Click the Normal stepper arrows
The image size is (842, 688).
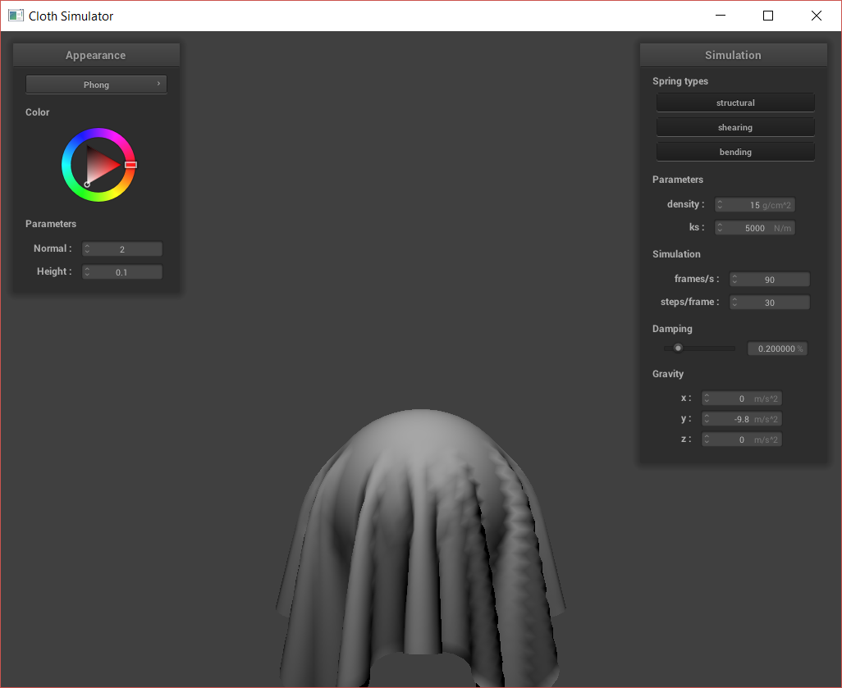click(x=87, y=249)
